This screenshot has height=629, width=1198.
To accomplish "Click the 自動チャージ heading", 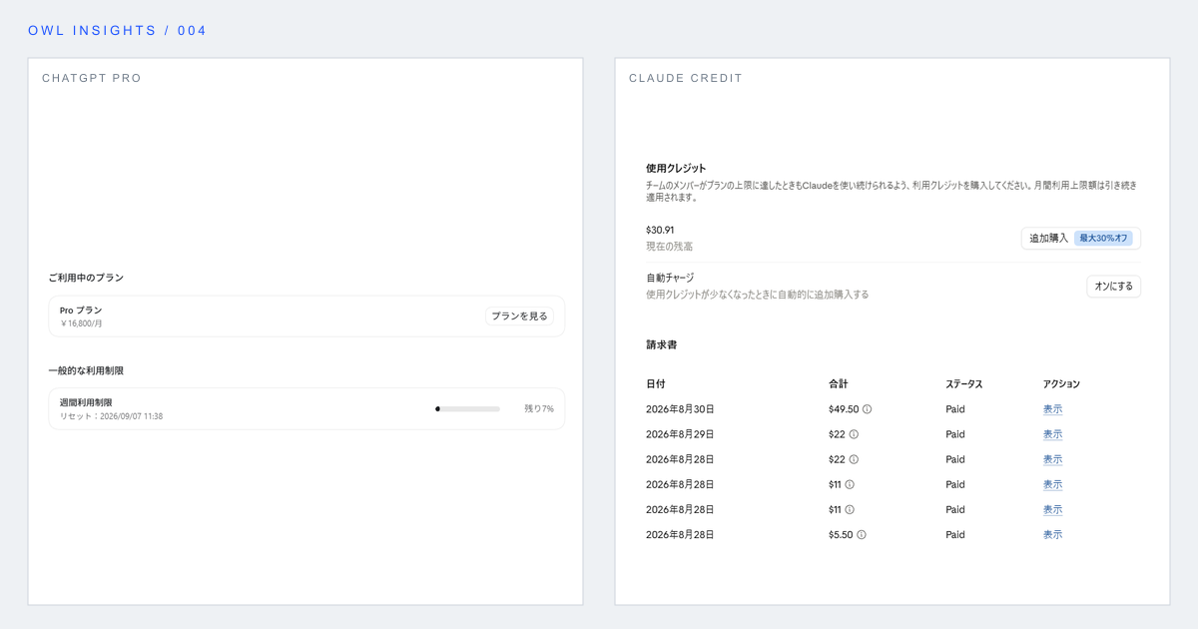I will point(670,278).
